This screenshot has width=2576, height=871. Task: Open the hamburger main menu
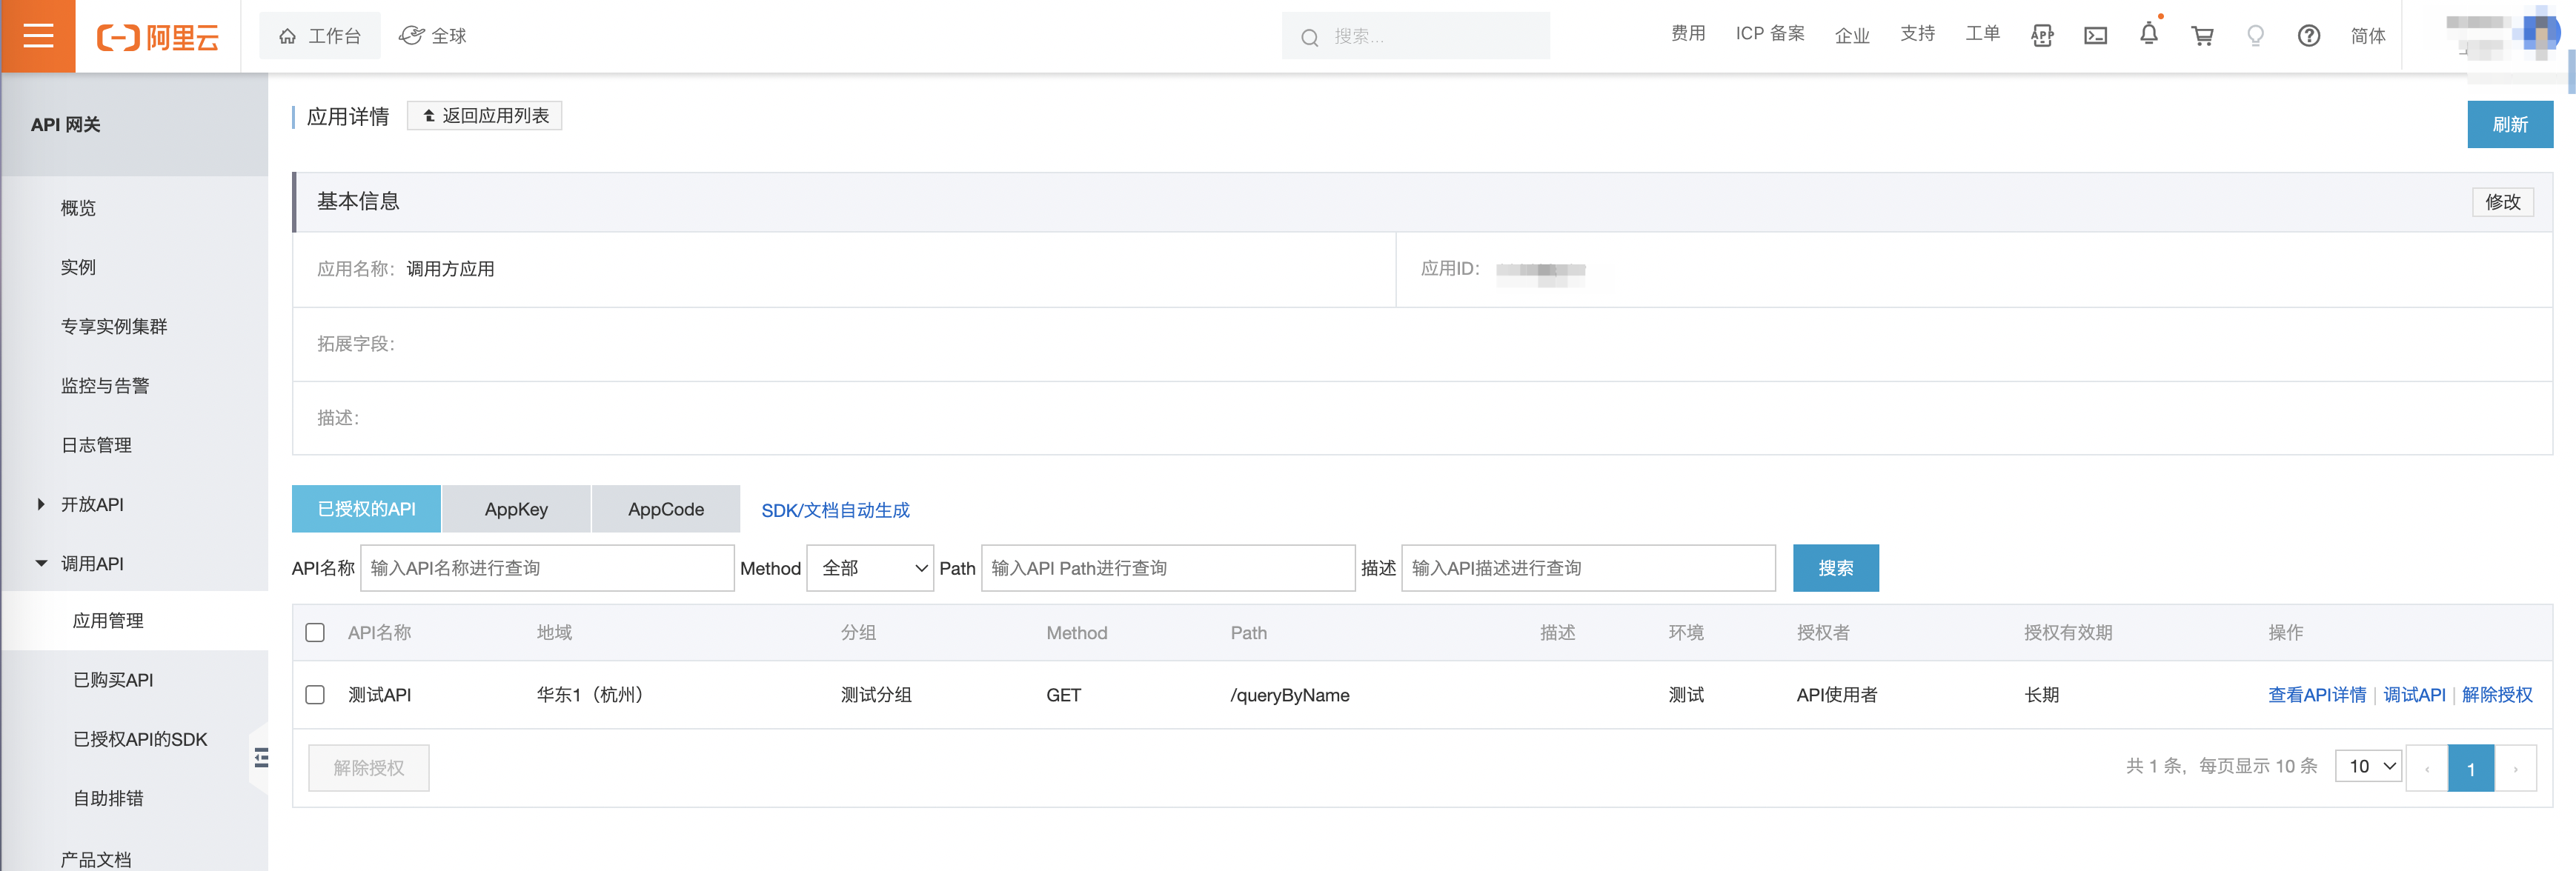click(x=38, y=36)
